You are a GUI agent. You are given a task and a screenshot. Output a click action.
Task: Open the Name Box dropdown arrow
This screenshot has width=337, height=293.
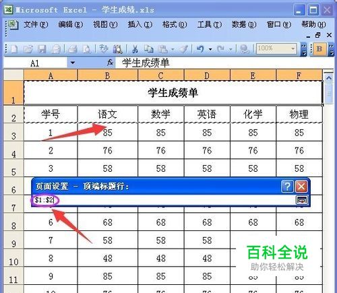(73, 63)
